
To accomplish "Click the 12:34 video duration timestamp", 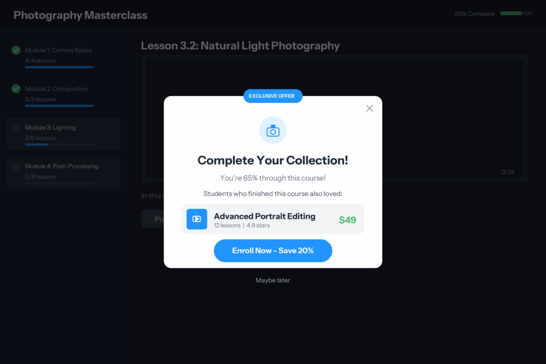I will point(508,172).
